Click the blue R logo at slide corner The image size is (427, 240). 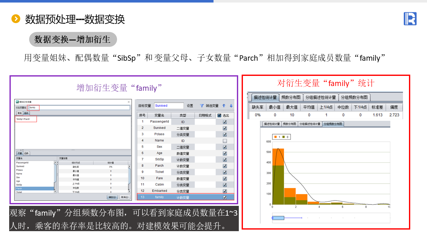410,19
